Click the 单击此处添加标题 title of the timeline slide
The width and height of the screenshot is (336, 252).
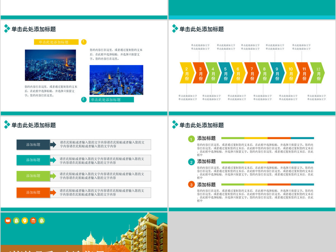202,29
